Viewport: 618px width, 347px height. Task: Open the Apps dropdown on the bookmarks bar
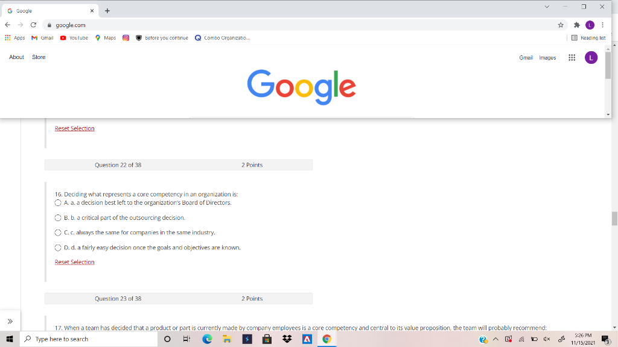16,37
